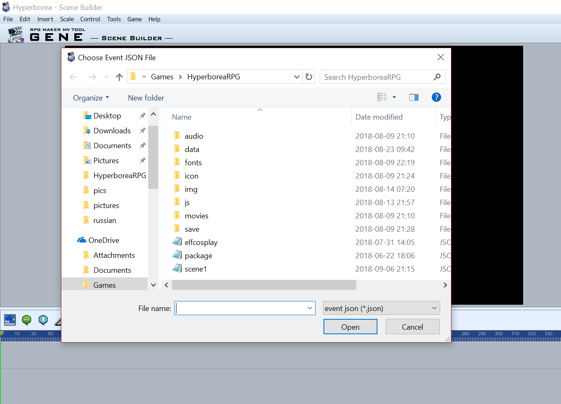
Task: Expand the File name history dropdown arrow
Action: coord(309,308)
